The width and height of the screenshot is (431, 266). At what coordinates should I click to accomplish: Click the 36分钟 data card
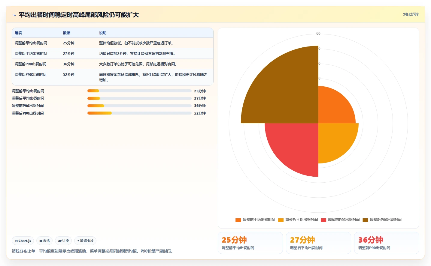(x=387, y=243)
